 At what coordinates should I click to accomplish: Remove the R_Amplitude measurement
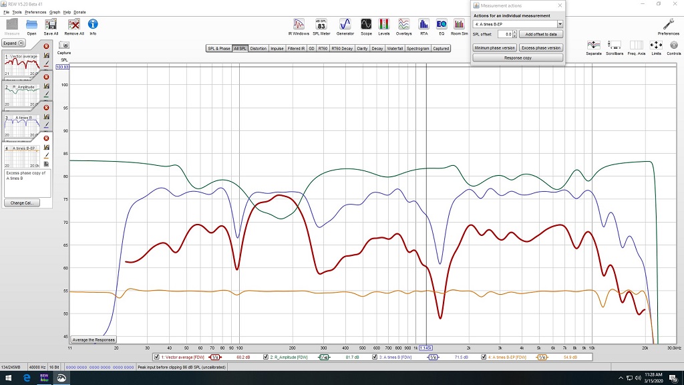point(46,77)
